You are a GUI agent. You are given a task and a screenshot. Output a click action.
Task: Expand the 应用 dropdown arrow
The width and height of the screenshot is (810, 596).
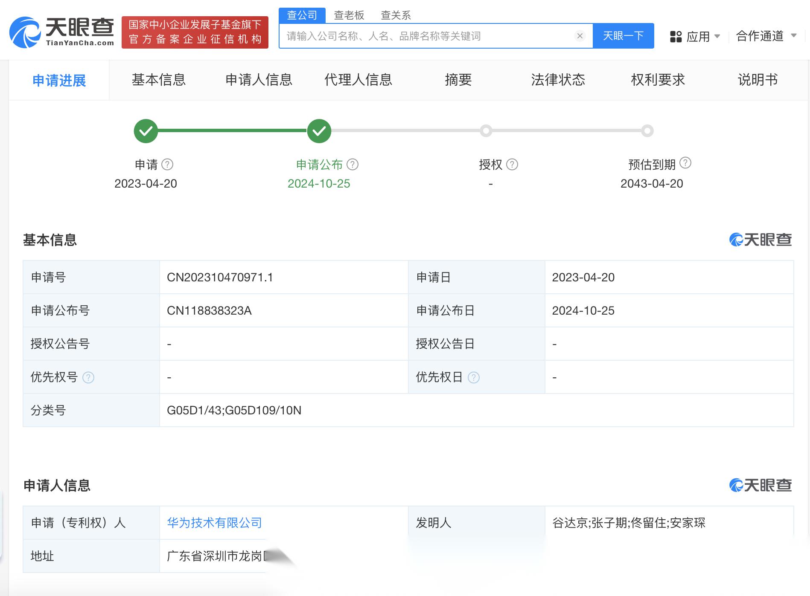717,36
